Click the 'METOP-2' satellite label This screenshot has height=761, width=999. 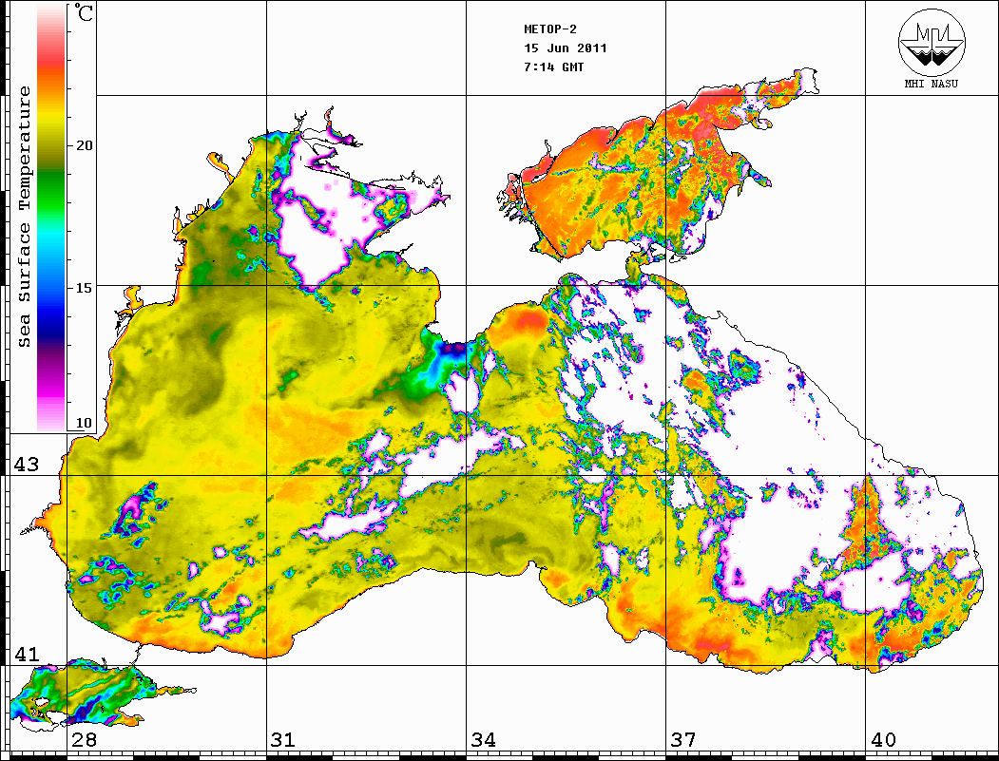550,29
